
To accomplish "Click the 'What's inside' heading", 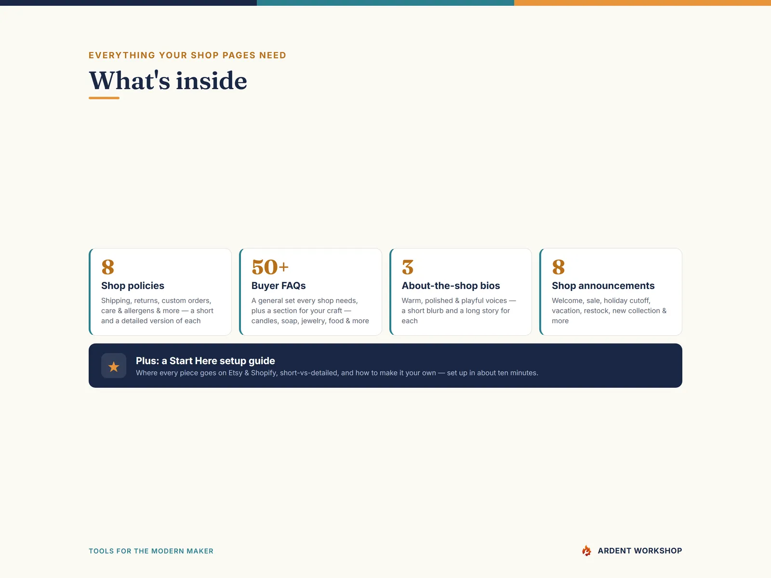I will pyautogui.click(x=168, y=80).
